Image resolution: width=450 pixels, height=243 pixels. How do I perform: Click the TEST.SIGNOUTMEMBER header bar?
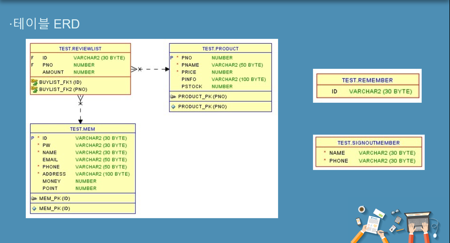[x=368, y=143]
